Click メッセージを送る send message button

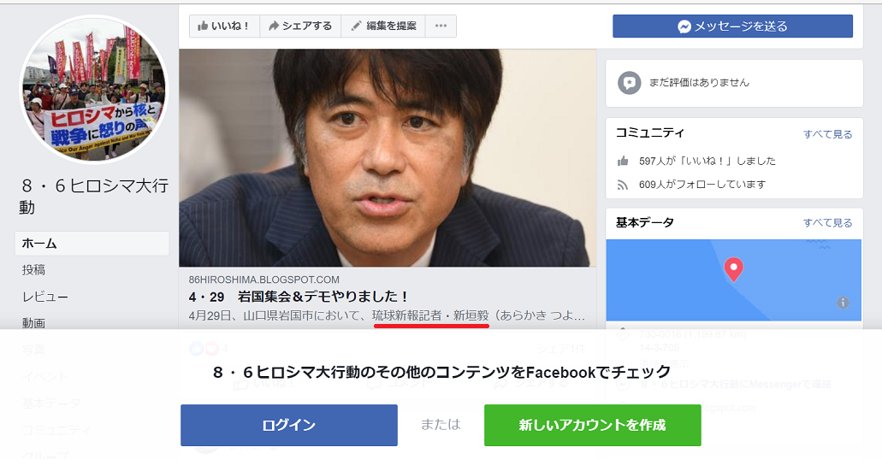point(732,26)
